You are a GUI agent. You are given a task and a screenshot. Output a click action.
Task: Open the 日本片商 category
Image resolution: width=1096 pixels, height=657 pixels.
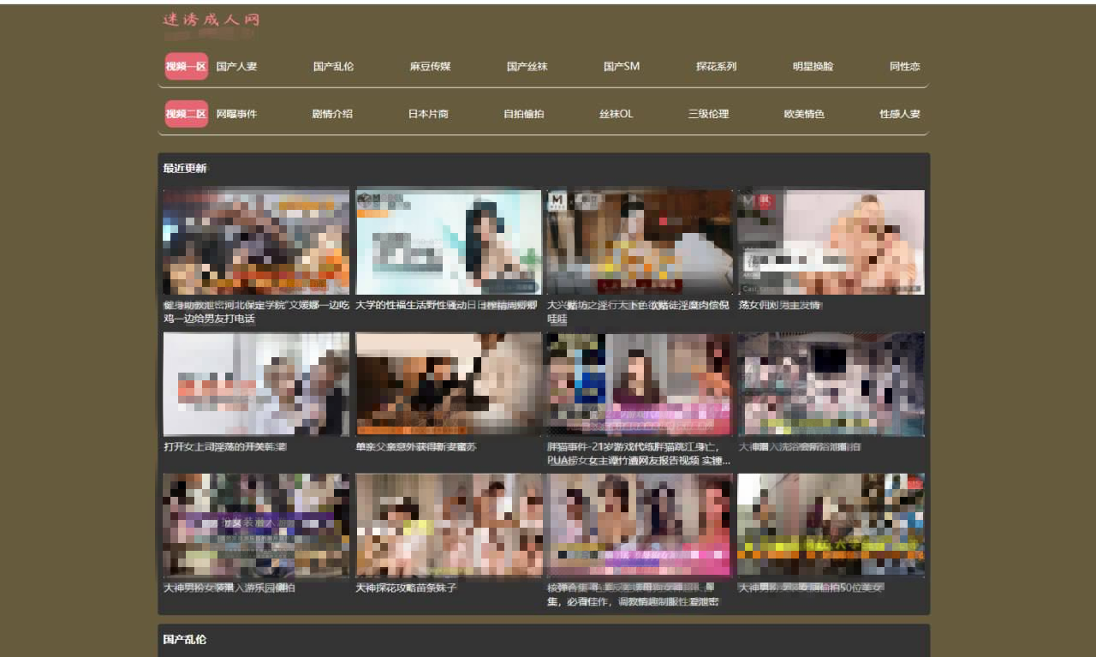tap(428, 113)
